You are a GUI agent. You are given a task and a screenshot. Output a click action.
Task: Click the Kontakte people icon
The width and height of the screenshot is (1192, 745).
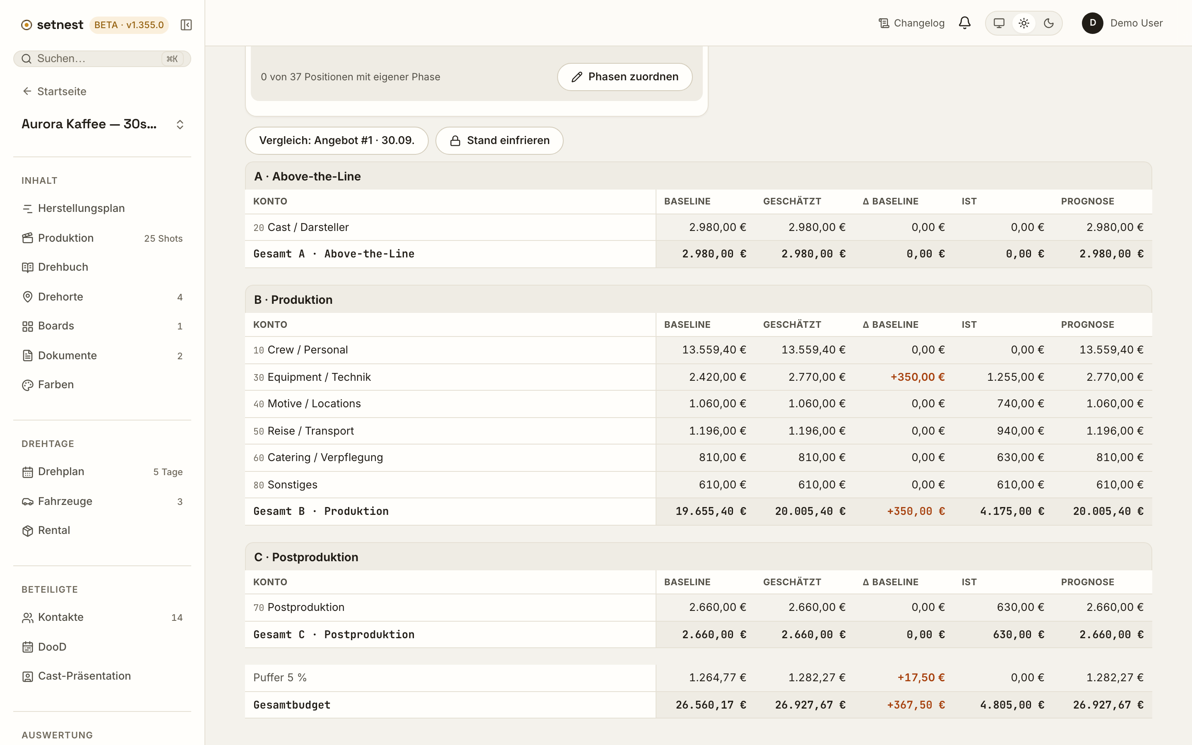coord(28,618)
